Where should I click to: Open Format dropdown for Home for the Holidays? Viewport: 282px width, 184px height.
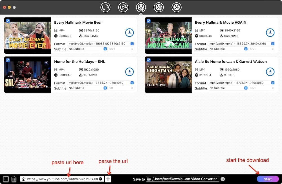coord(101,83)
